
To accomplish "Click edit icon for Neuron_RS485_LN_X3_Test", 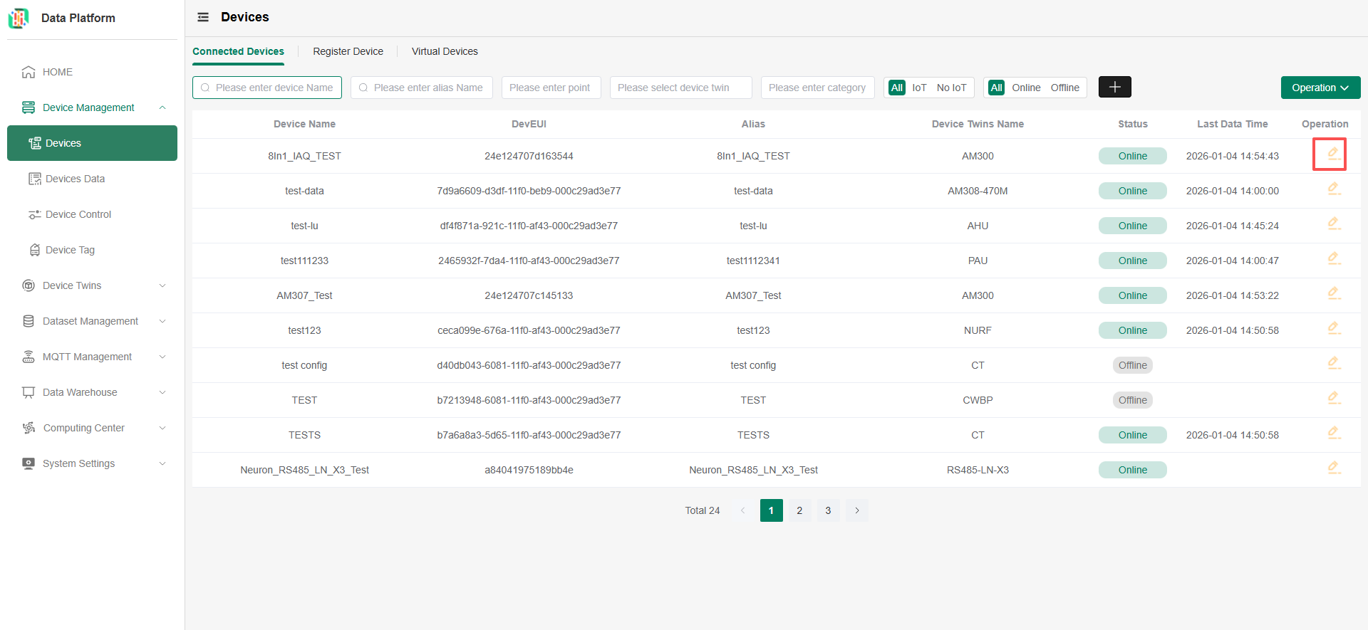I will [x=1333, y=468].
